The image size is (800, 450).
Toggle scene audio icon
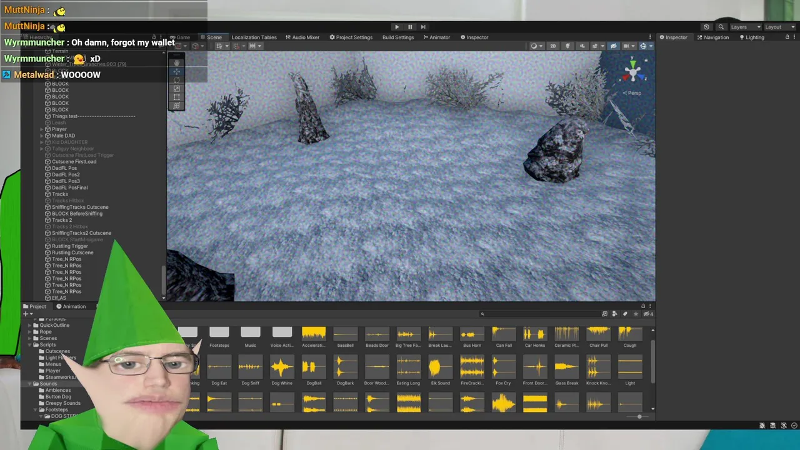point(582,46)
